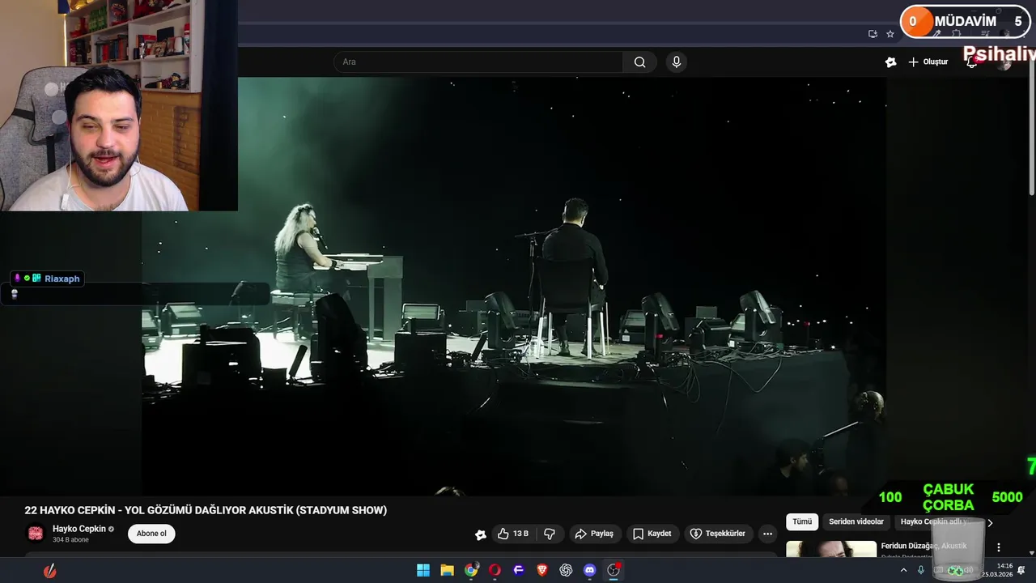Open File Explorer from the taskbar

447,570
